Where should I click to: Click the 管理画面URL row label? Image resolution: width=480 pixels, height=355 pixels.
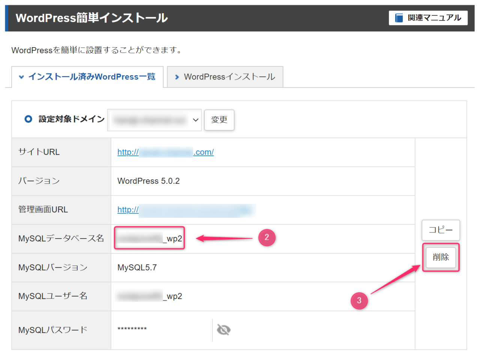click(x=43, y=210)
